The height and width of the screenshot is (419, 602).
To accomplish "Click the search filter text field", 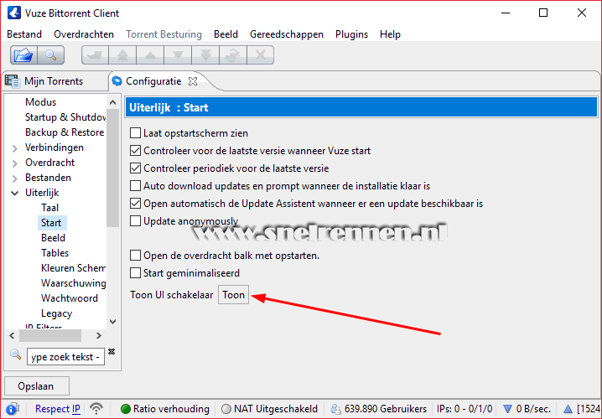I will click(x=65, y=357).
